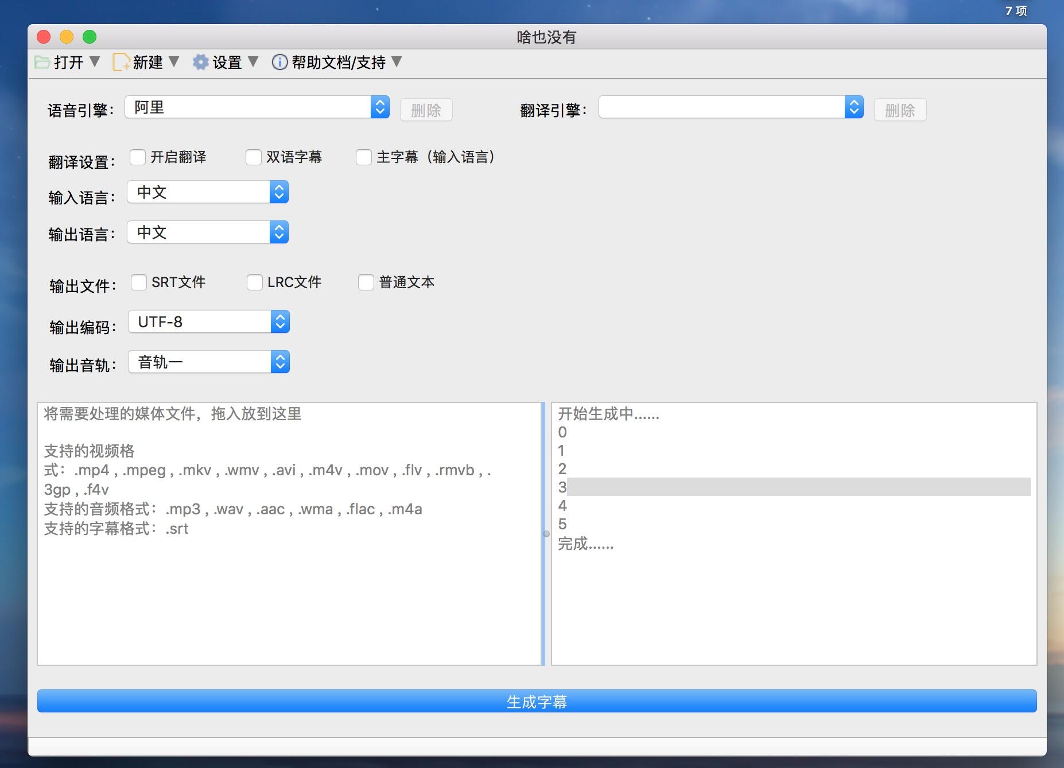Viewport: 1064px width, 768px height.
Task: Open the 输出语言 dropdown
Action: pos(208,232)
